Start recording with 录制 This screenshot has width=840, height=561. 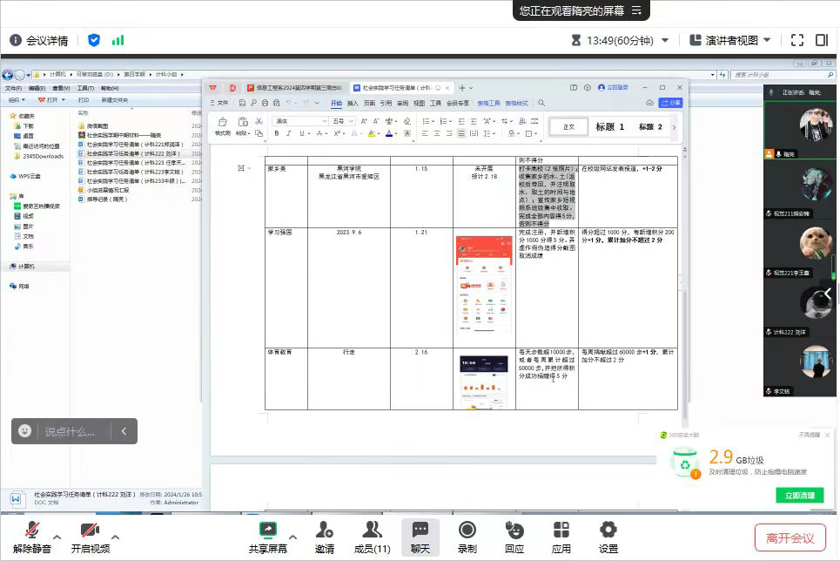point(467,537)
